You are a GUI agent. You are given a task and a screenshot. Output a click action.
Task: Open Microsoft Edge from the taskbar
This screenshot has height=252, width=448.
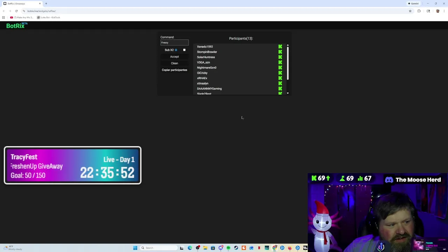(x=190, y=248)
